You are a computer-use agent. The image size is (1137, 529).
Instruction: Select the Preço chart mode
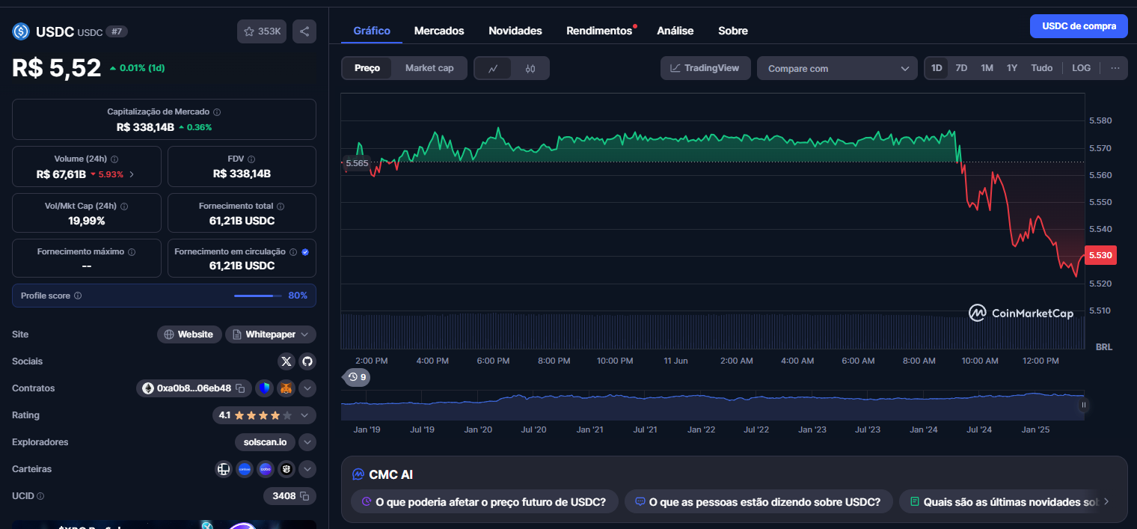tap(367, 68)
